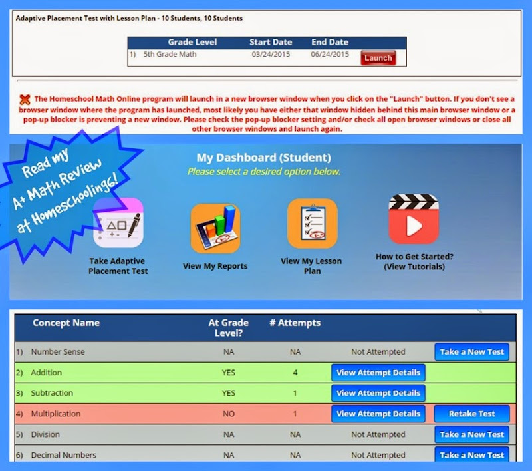This screenshot has height=471, width=532.
Task: Click the red X warning icon
Action: pyautogui.click(x=25, y=99)
